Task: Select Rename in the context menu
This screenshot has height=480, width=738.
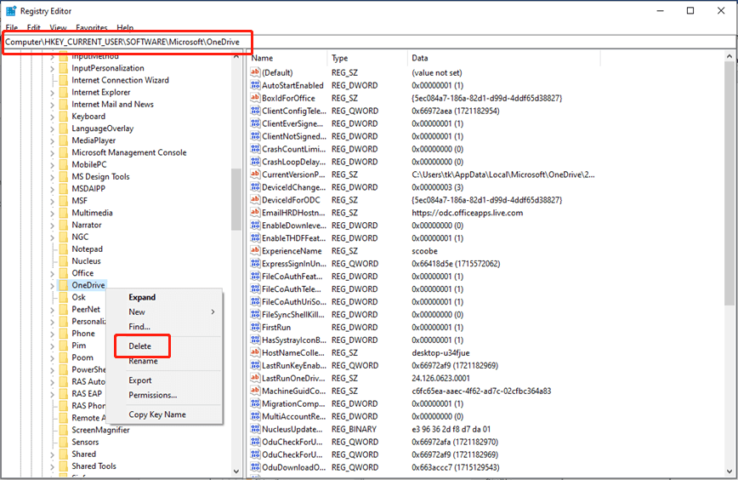Action: 143,361
